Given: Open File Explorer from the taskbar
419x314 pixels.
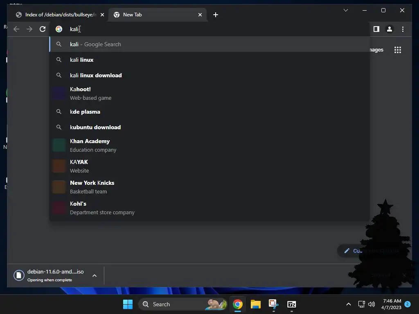Looking at the screenshot, I should coord(255,304).
